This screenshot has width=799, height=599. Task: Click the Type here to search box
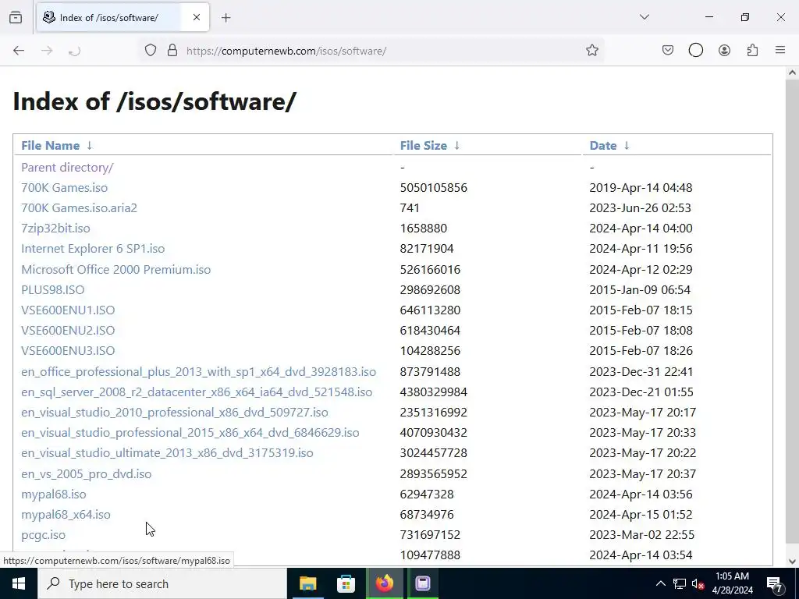point(162,583)
